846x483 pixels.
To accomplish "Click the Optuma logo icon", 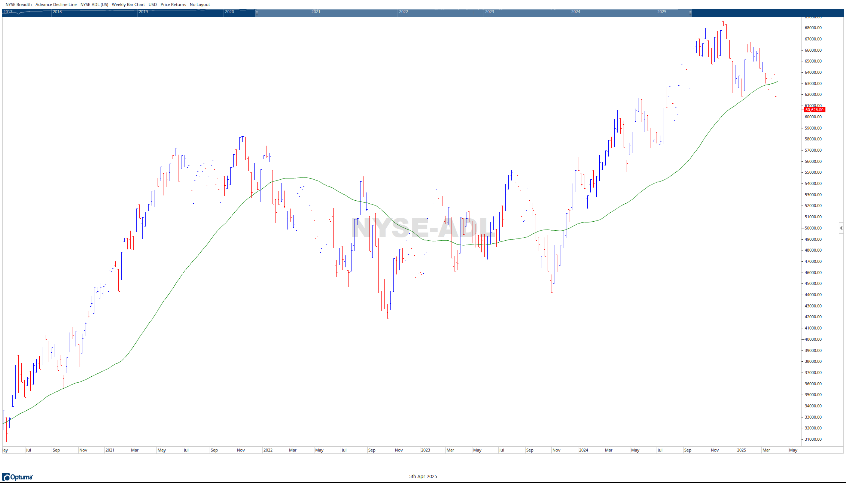I will click(x=6, y=477).
